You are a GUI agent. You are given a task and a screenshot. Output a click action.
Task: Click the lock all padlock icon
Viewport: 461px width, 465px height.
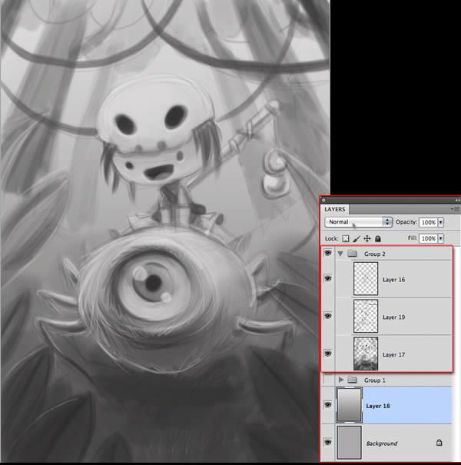pyautogui.click(x=378, y=239)
